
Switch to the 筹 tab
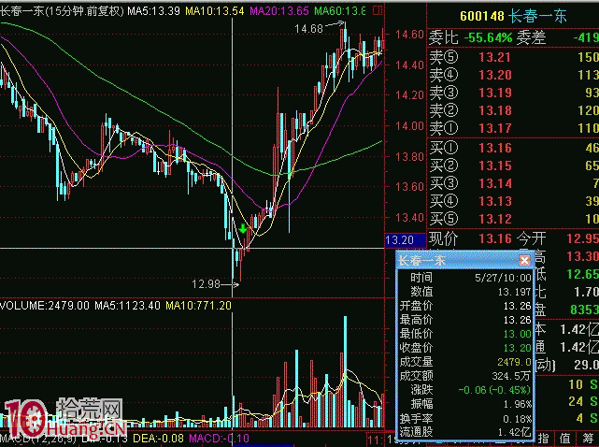click(589, 439)
